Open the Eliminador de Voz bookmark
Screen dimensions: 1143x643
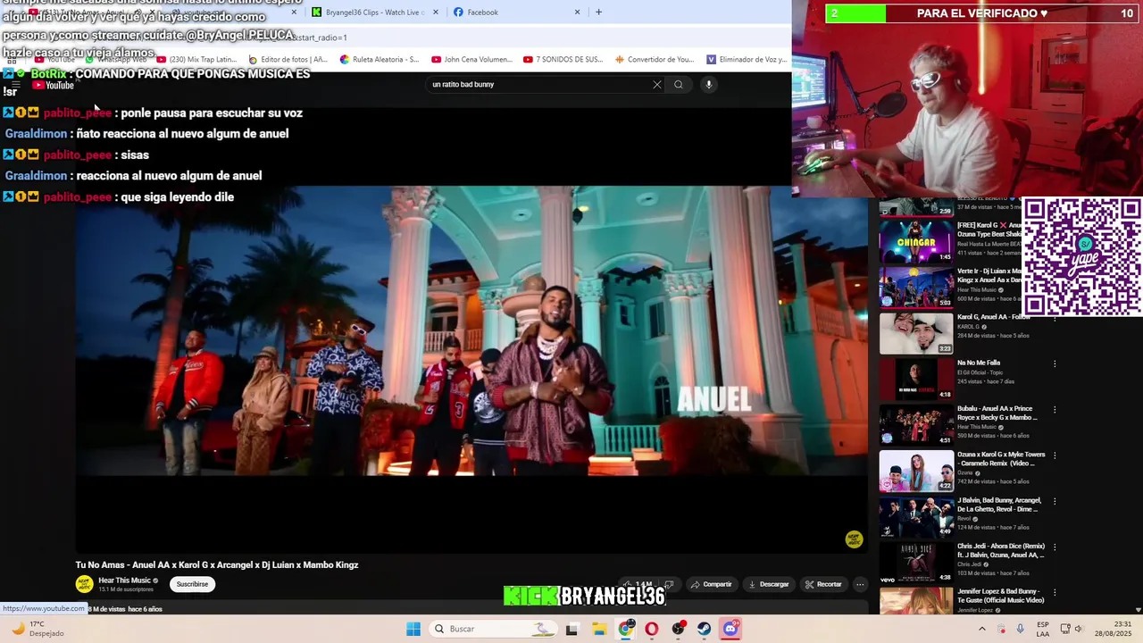tap(747, 60)
